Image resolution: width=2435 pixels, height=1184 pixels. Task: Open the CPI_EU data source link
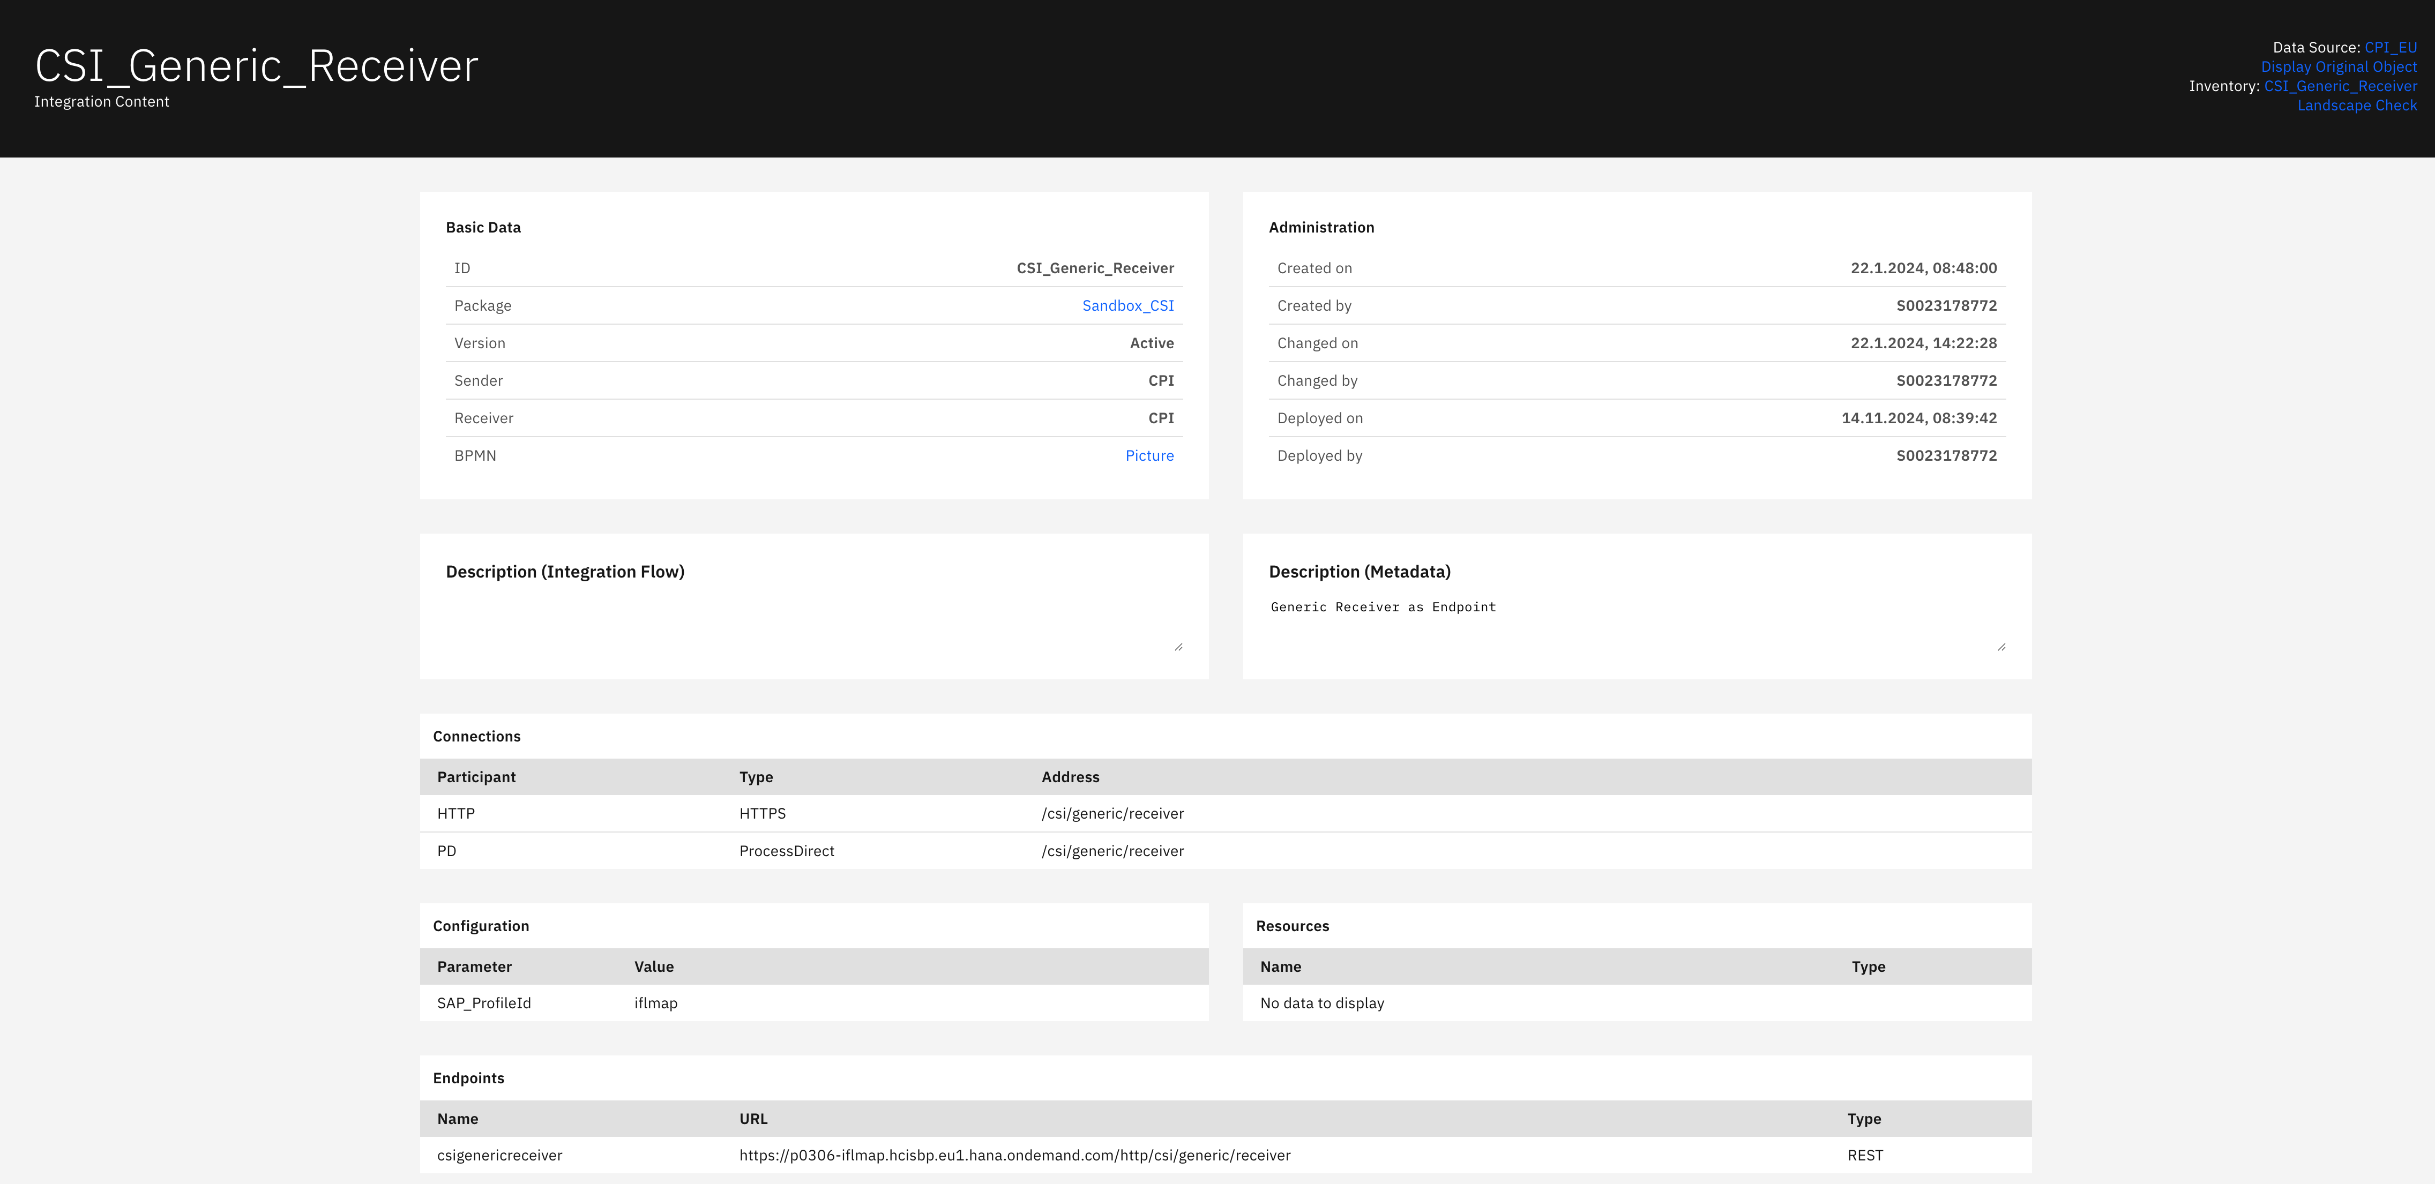[x=2389, y=47]
